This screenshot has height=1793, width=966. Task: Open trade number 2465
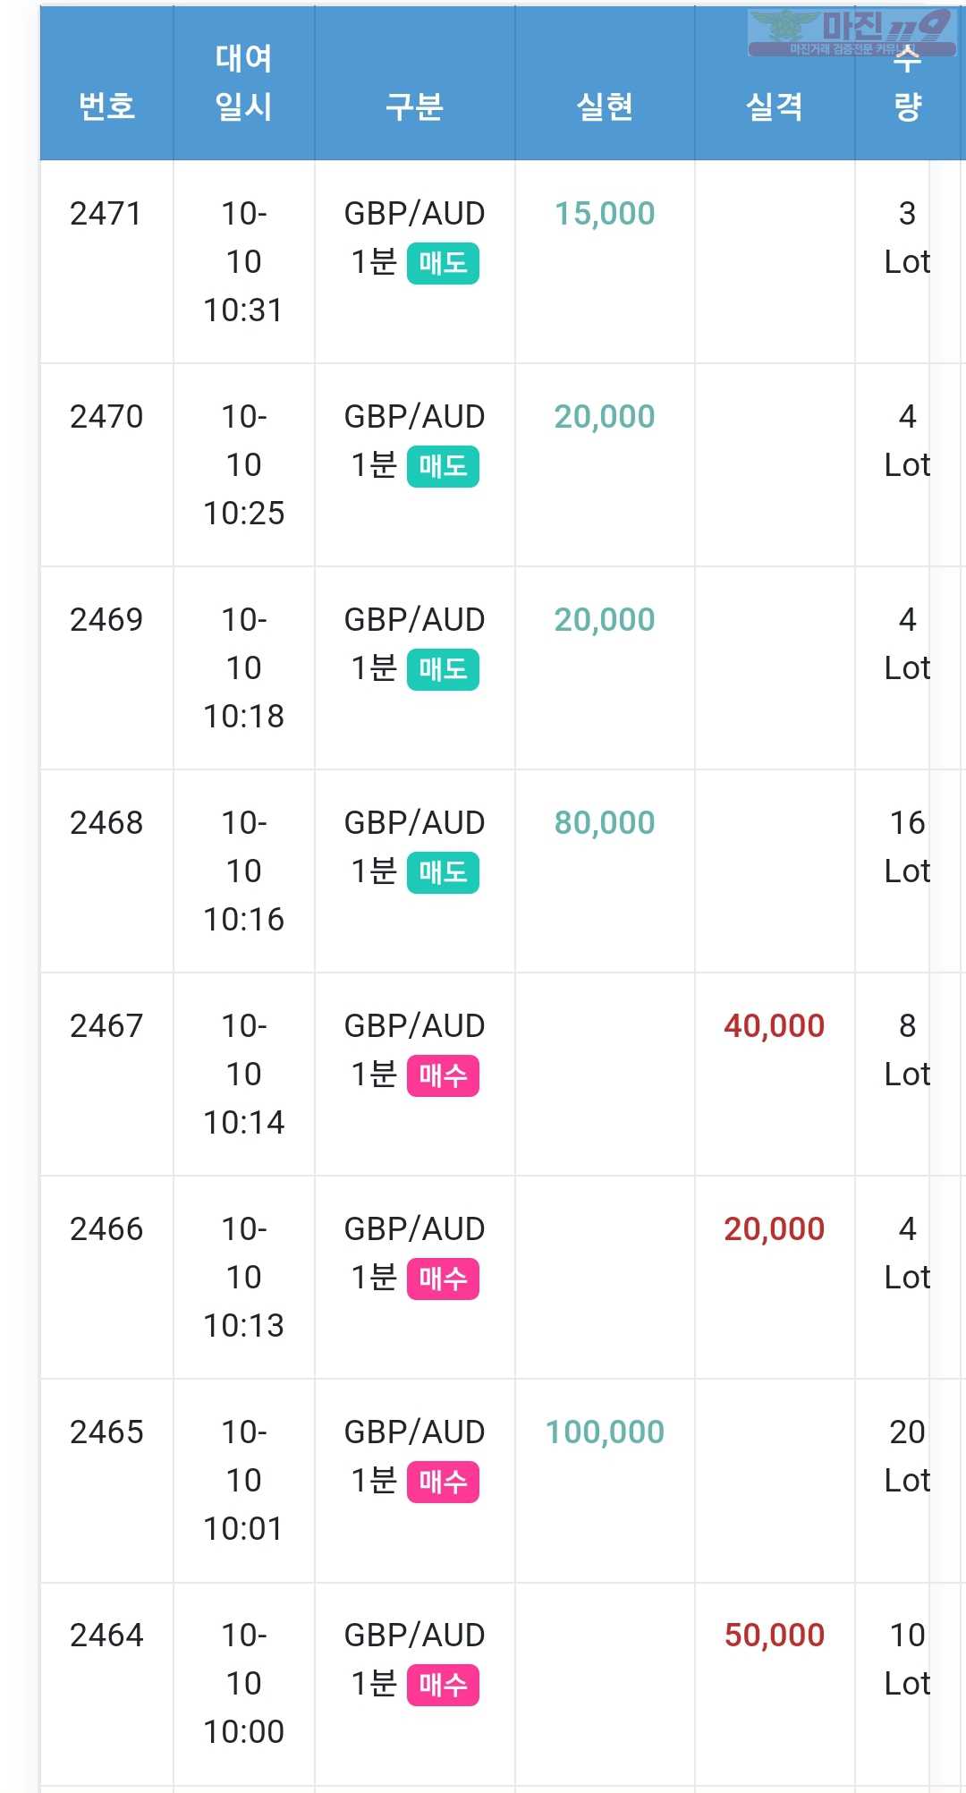click(106, 1432)
